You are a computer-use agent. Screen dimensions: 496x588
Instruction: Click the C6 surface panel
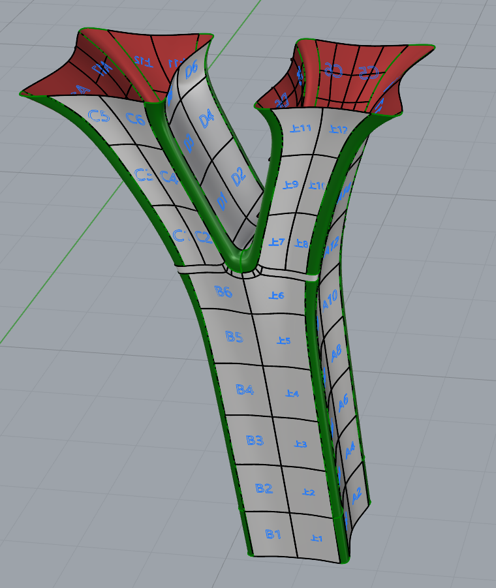135,119
